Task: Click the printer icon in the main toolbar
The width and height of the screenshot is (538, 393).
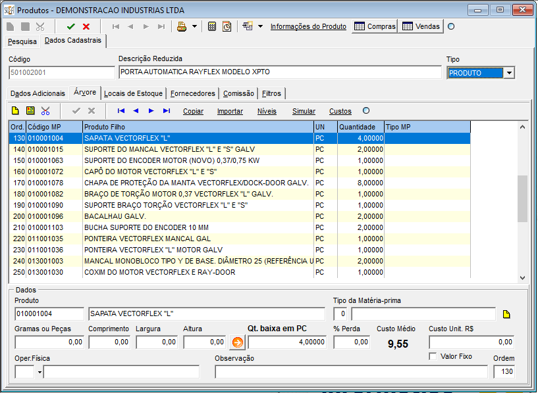Action: tap(182, 26)
